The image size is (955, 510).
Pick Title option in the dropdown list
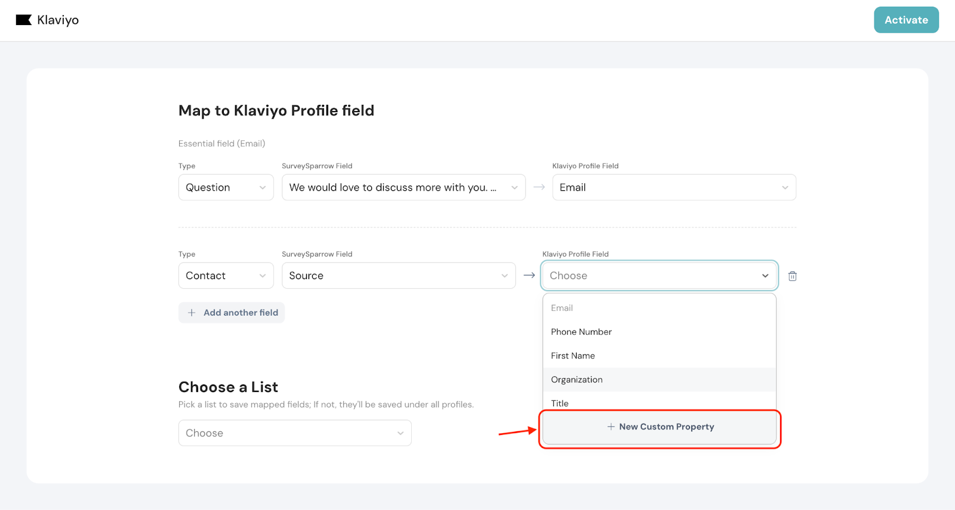[560, 403]
